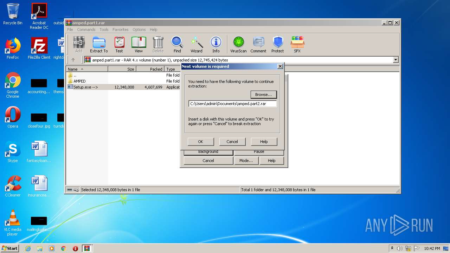Open fantasyloan Word document icon
The width and height of the screenshot is (450, 253).
pyautogui.click(x=39, y=152)
